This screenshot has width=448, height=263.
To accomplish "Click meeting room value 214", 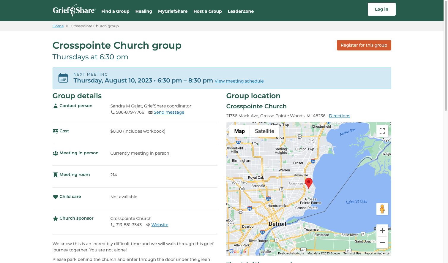I will 113,175.
